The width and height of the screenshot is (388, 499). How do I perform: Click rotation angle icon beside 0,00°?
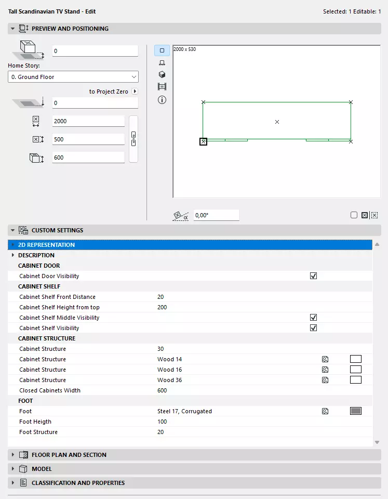pos(180,215)
